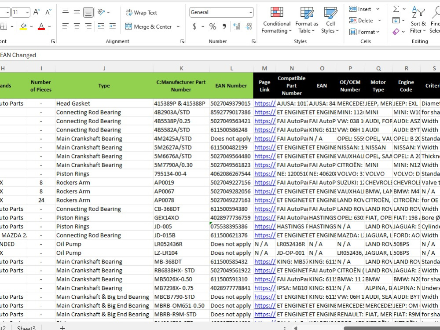Align text right in the cell
Image resolution: width=440 pixels, height=330 pixels.
click(88, 26)
